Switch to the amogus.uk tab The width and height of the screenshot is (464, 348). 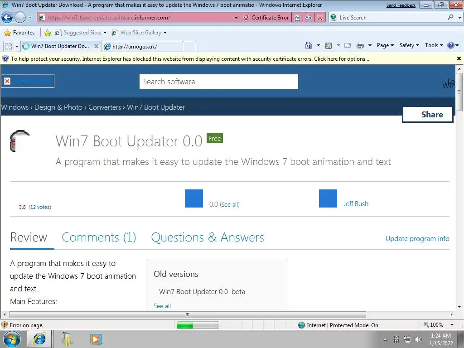tap(142, 47)
